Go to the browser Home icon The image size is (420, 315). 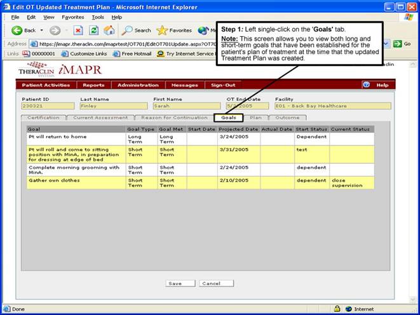pyautogui.click(x=109, y=30)
